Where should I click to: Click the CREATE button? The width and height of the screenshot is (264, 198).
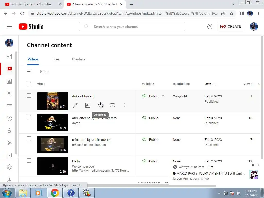tap(231, 27)
